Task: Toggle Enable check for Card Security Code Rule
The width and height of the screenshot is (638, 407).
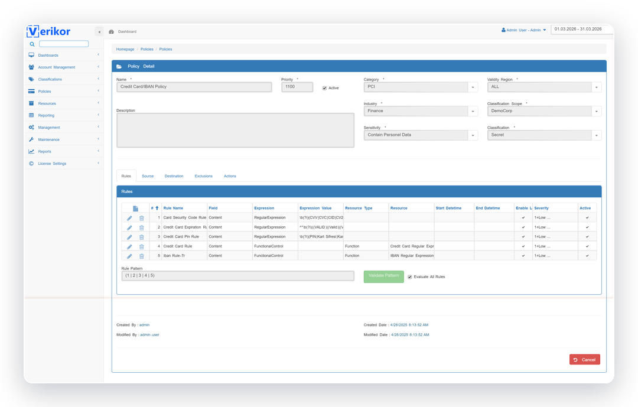Action: click(x=523, y=218)
